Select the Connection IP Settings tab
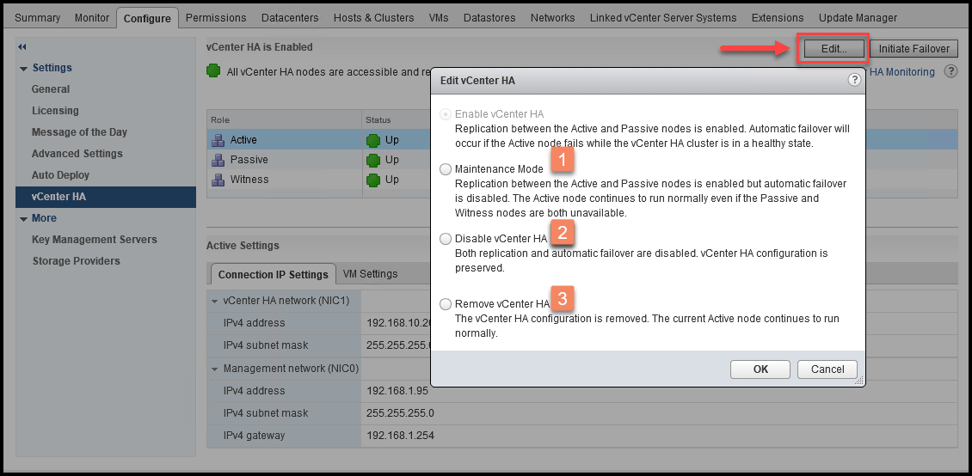972x476 pixels. pos(273,274)
